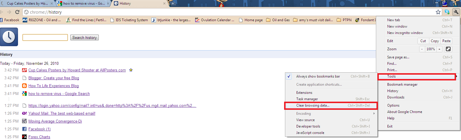Open how to remove virus Google Search link
Viewport: 461px width, 140px height.
pyautogui.click(x=59, y=94)
